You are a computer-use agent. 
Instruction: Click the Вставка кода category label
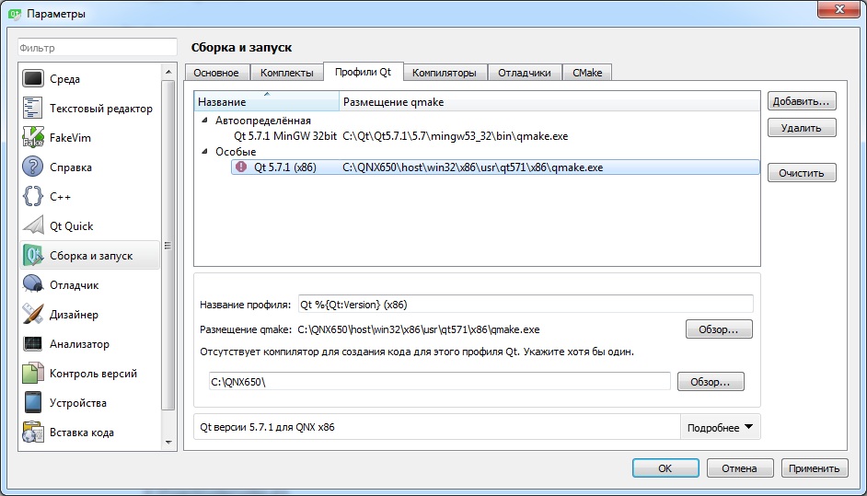coord(82,433)
